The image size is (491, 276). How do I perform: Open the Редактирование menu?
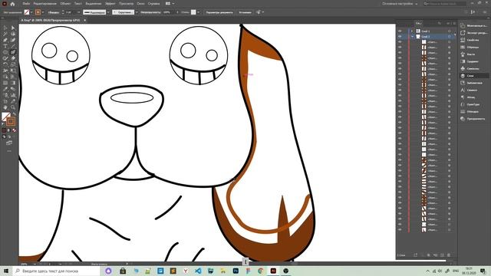[x=45, y=4]
